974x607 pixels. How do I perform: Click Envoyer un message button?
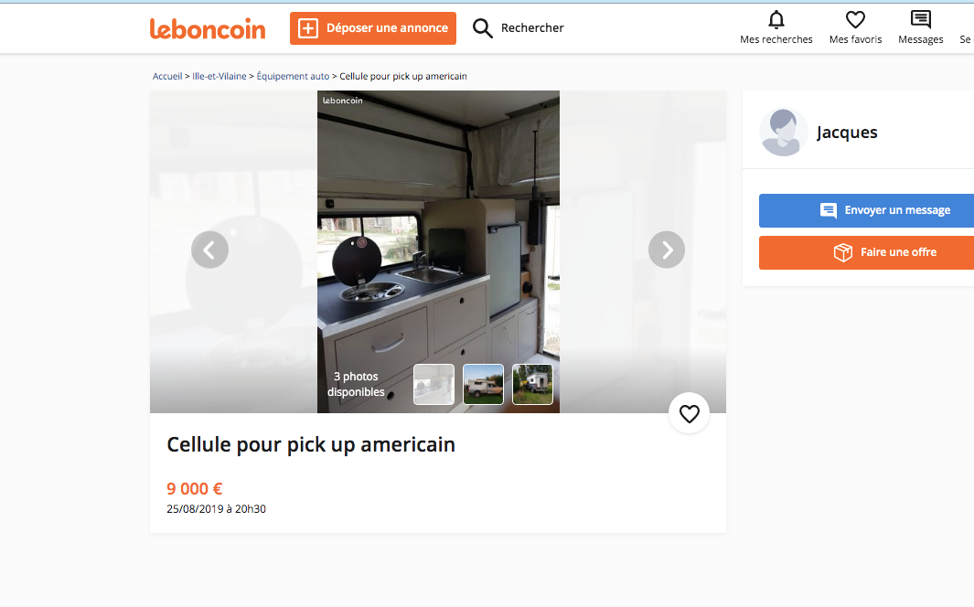(866, 210)
